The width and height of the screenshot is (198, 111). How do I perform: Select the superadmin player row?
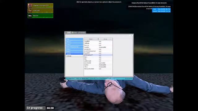(x=98, y=63)
